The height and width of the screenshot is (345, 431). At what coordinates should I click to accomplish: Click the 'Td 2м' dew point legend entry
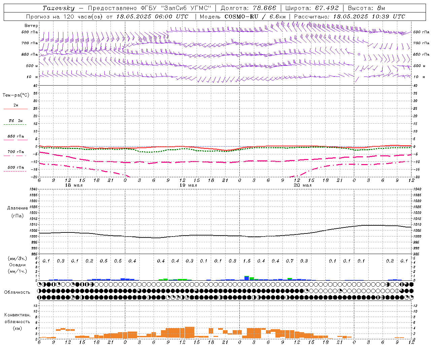tap(15, 121)
